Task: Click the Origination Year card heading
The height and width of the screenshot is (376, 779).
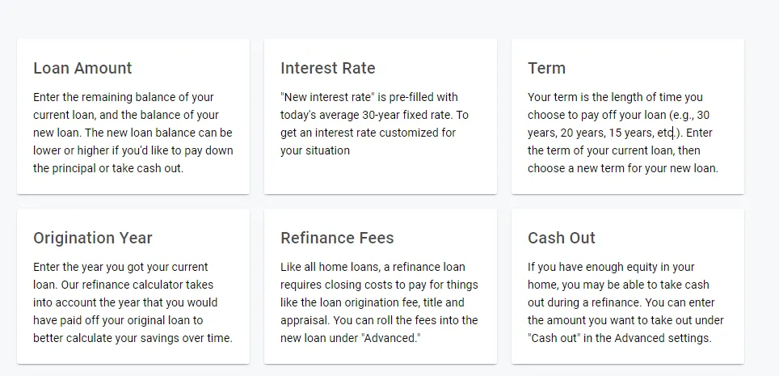Action: point(93,238)
